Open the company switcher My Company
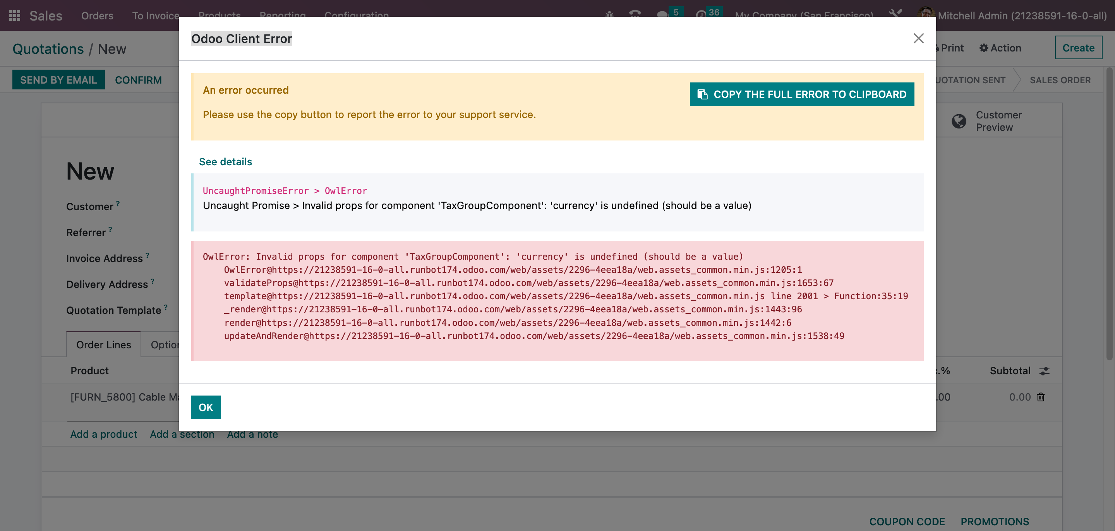This screenshot has height=531, width=1115. [804, 15]
